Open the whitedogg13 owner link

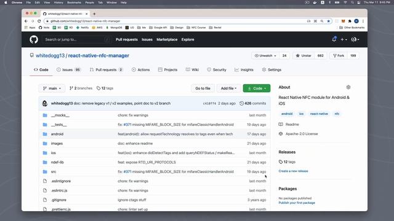point(50,56)
